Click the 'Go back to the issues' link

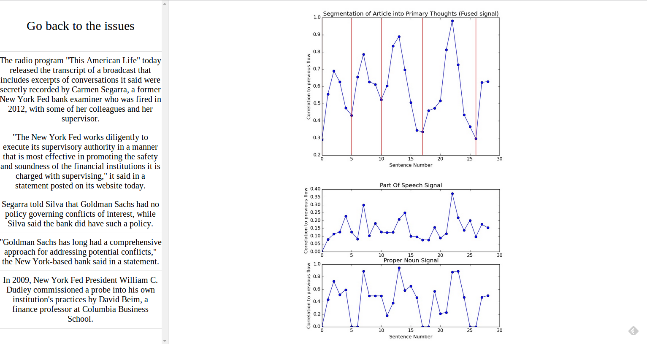click(81, 26)
